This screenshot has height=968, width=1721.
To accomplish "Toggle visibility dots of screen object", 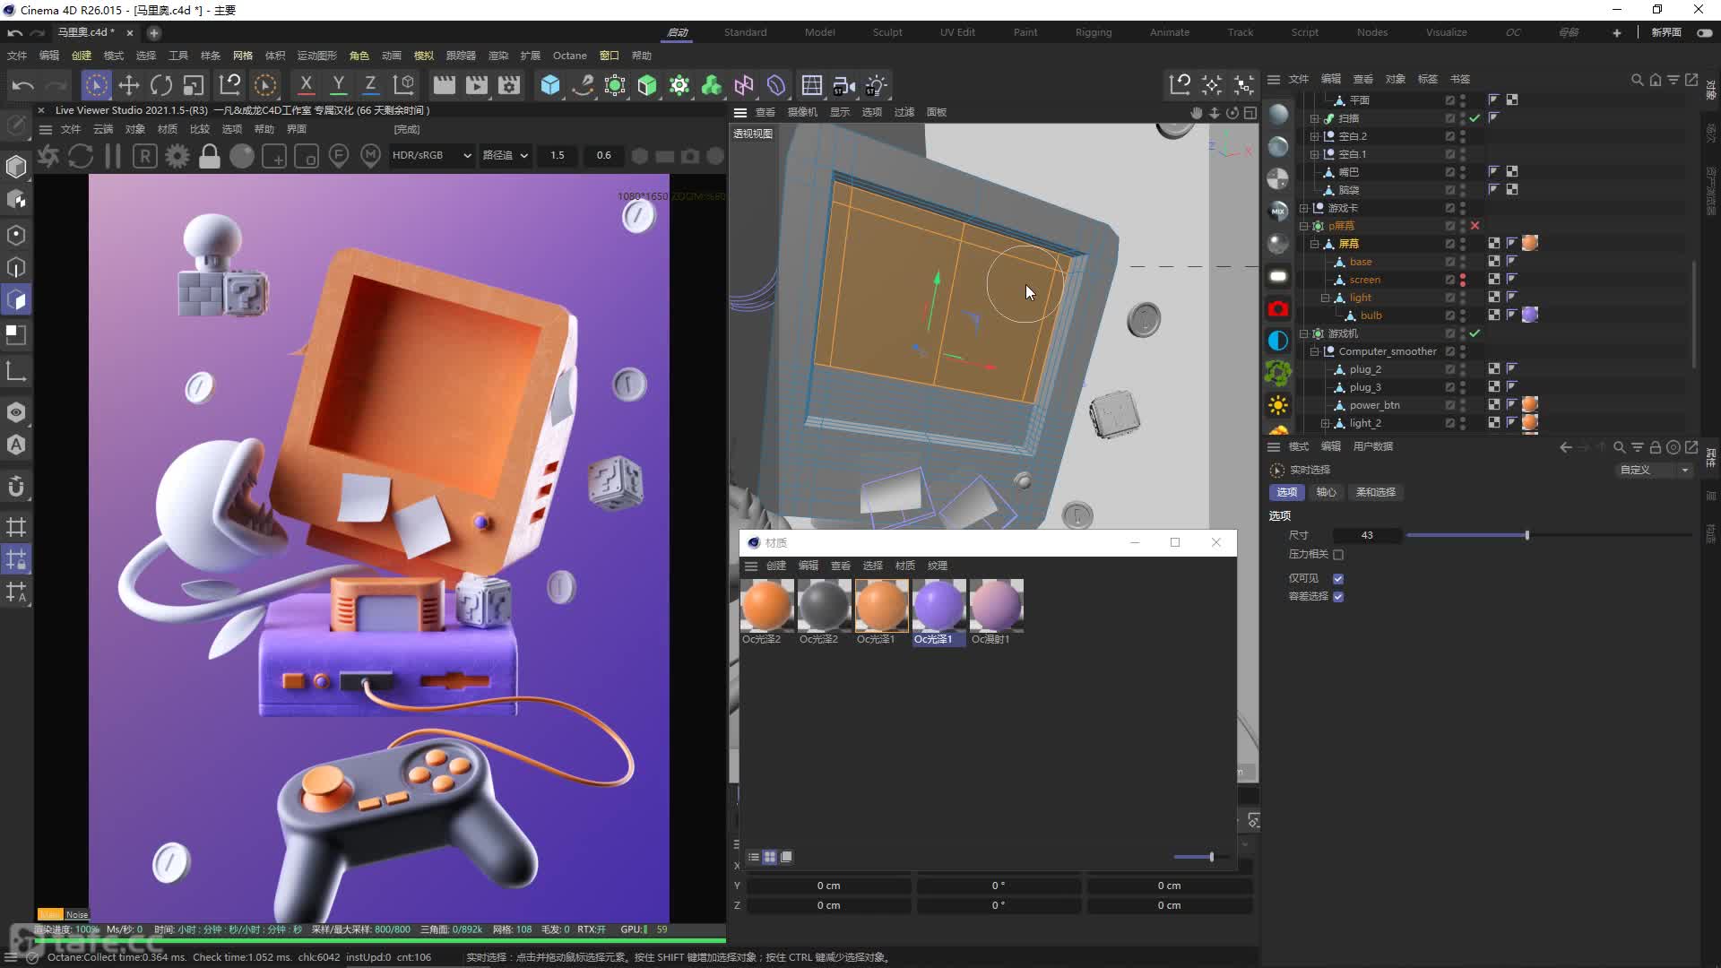I will (1463, 280).
